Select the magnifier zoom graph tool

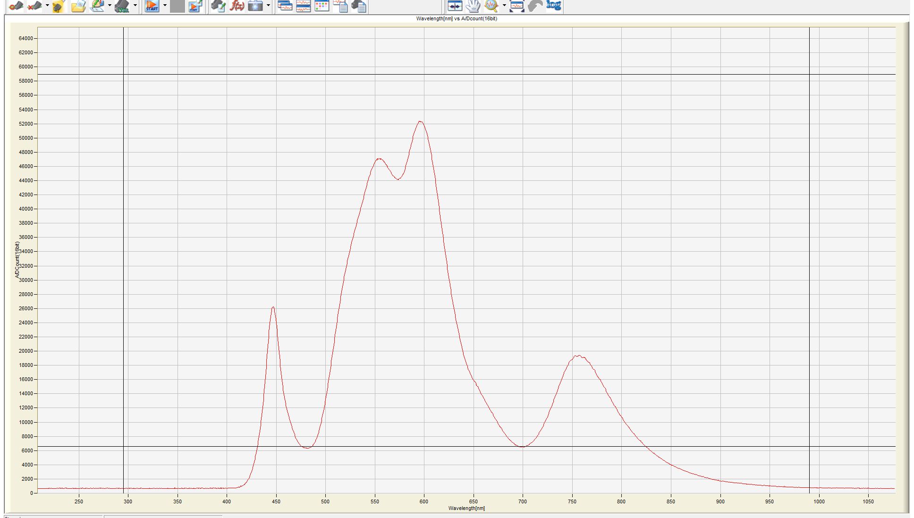coord(491,6)
